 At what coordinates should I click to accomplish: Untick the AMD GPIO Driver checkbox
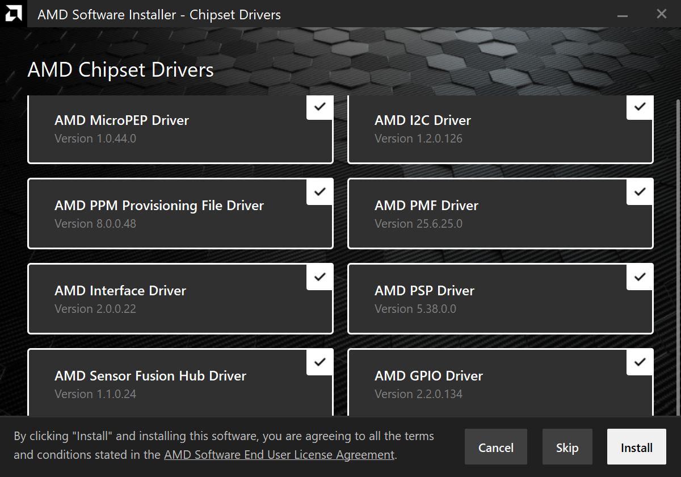[640, 362]
